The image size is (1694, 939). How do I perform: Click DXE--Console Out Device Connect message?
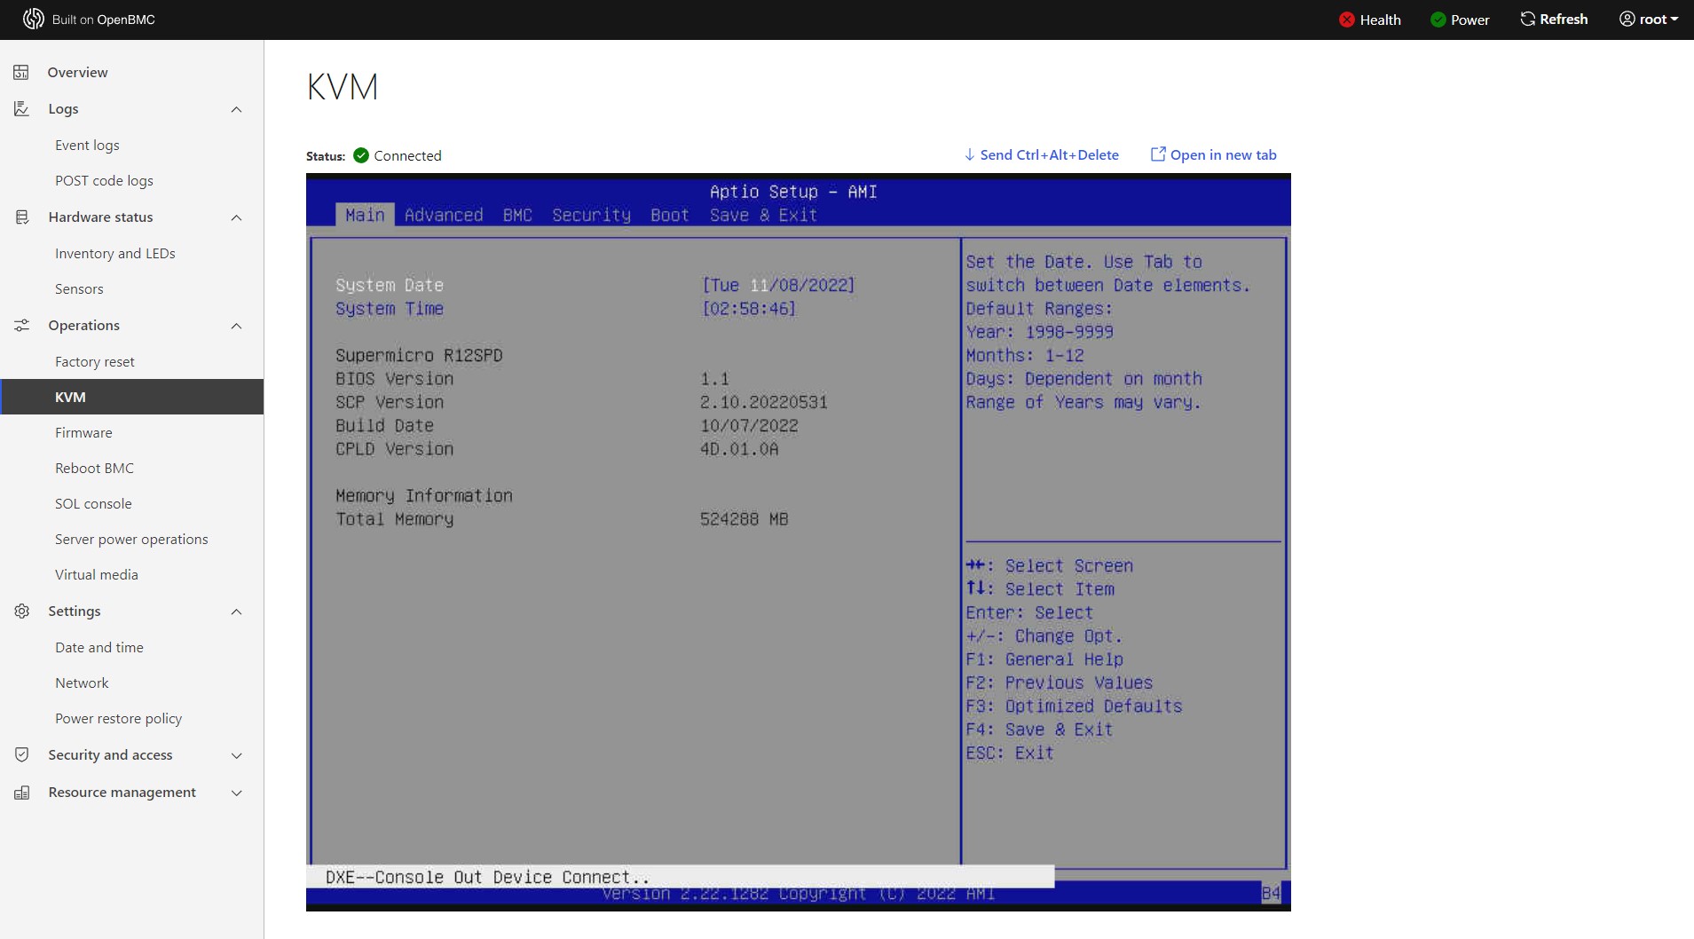pos(487,877)
